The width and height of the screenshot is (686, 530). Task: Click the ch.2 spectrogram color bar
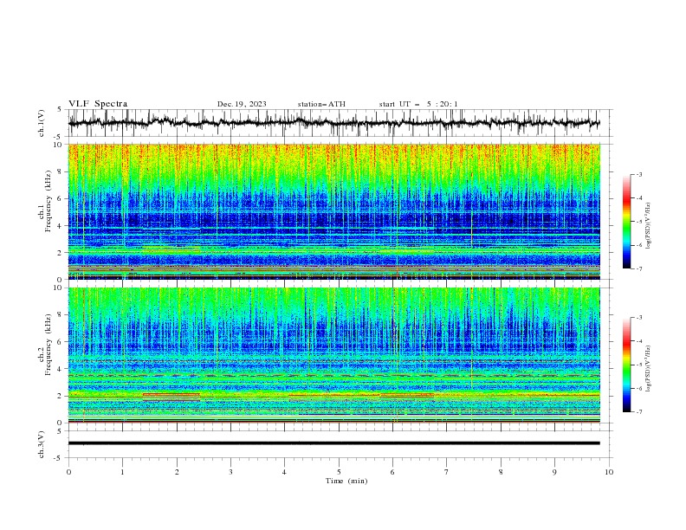click(x=626, y=365)
